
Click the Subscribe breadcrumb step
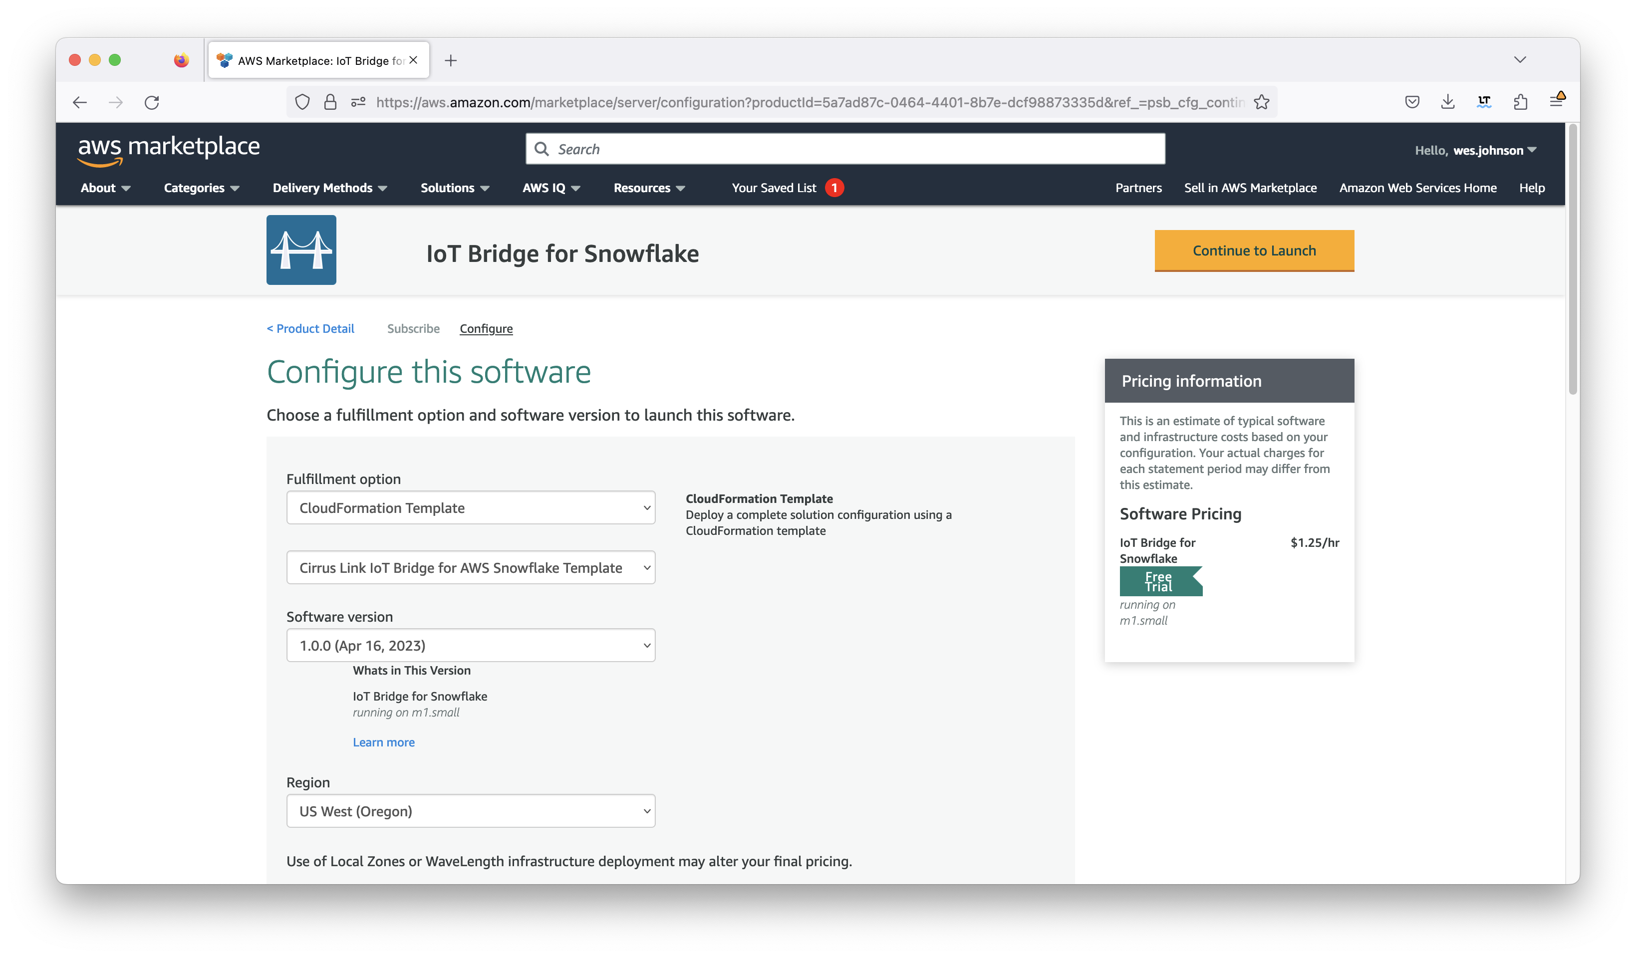pos(414,328)
